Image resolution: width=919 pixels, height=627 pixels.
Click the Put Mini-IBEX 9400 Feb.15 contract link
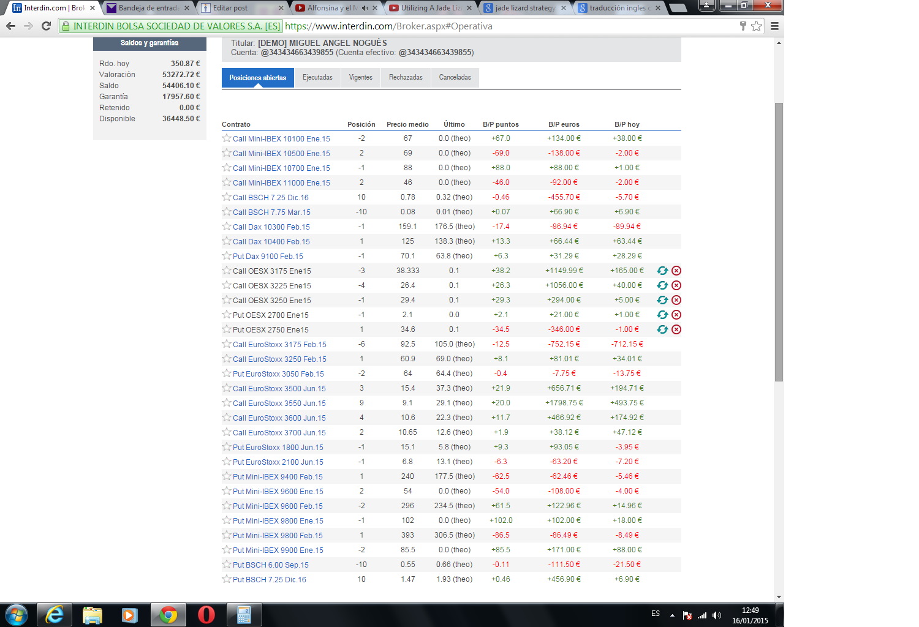click(x=278, y=477)
